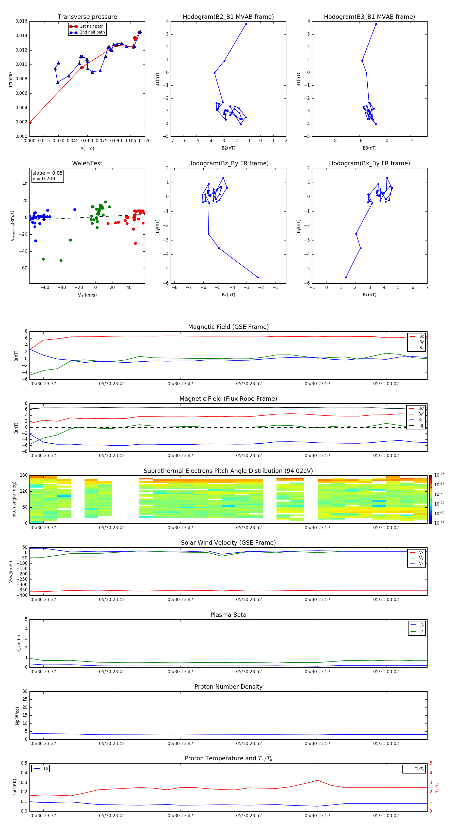Click the lowest data point in Bz_By hodogram
The image size is (457, 838).
(258, 278)
